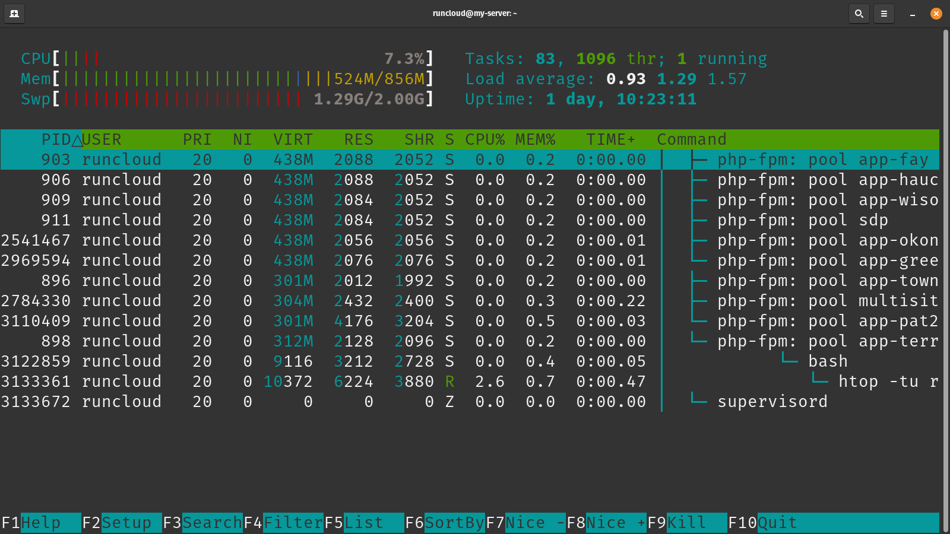
Task: Open F4 Filter in the footer bar
Action: 283,523
